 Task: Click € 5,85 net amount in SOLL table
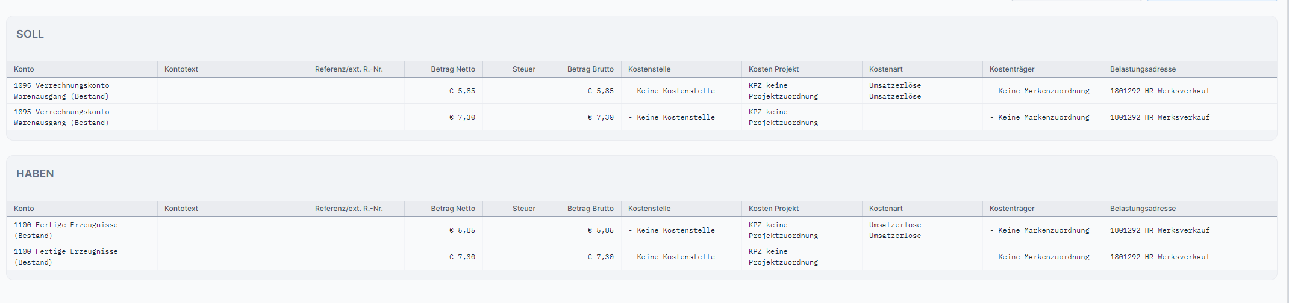click(462, 91)
